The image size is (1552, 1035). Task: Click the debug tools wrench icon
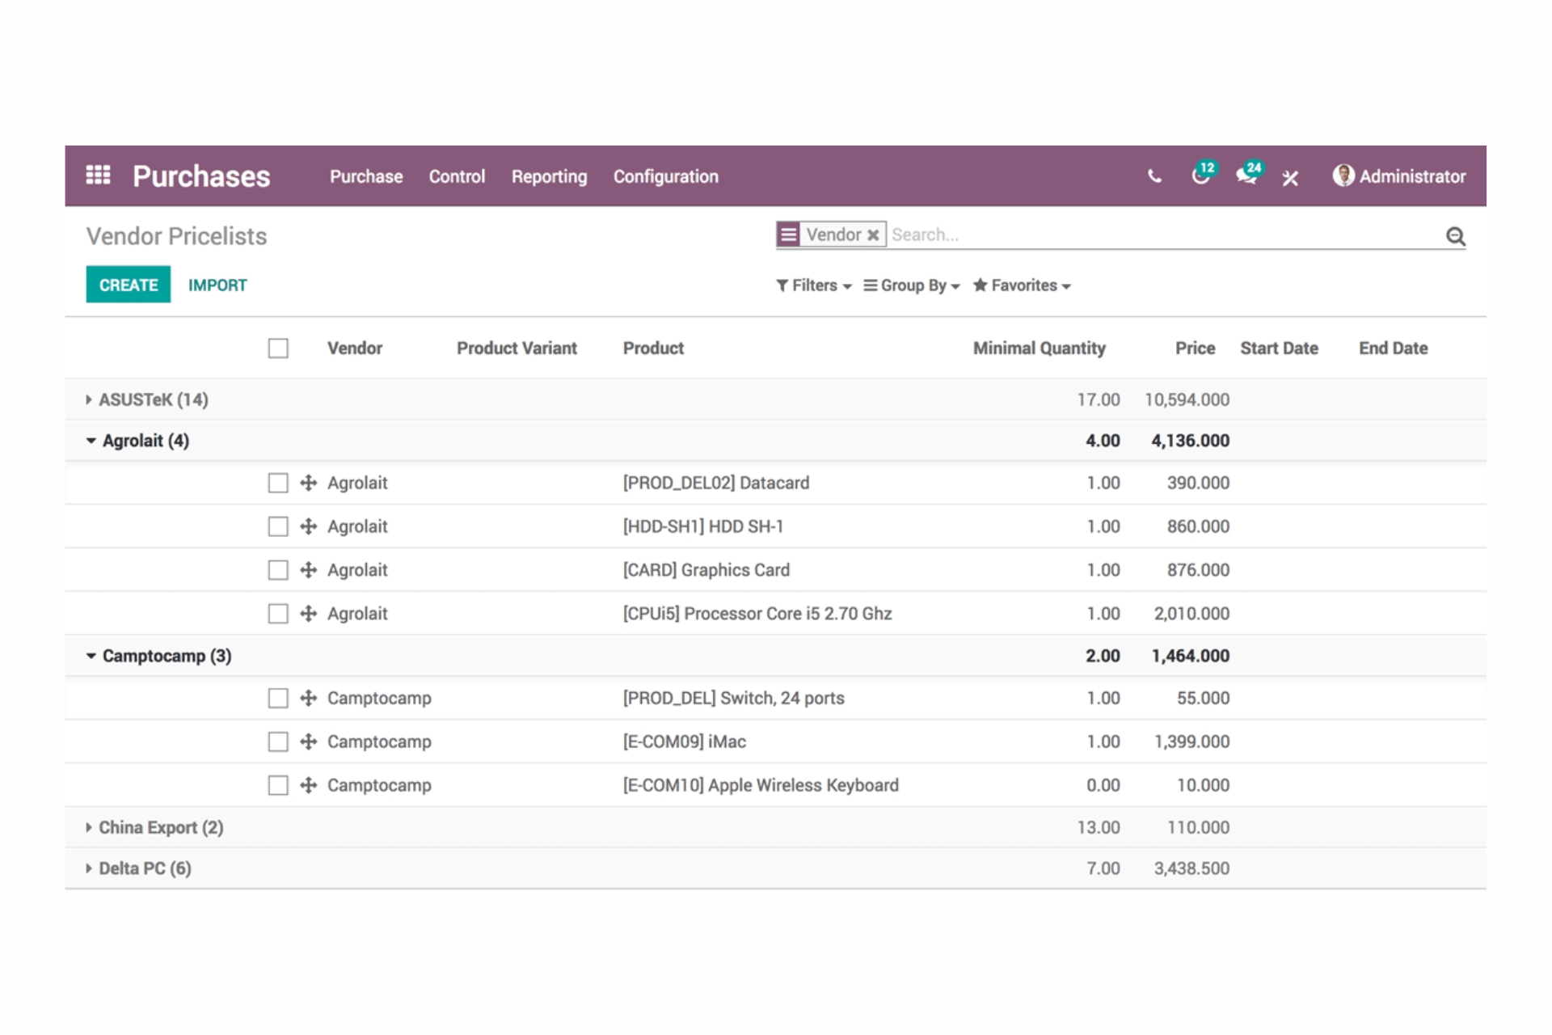click(1290, 177)
